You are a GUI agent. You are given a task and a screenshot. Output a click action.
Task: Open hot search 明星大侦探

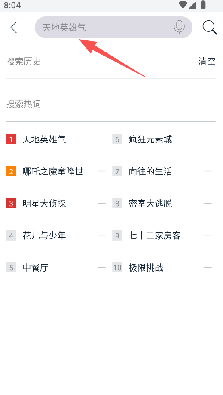(44, 203)
